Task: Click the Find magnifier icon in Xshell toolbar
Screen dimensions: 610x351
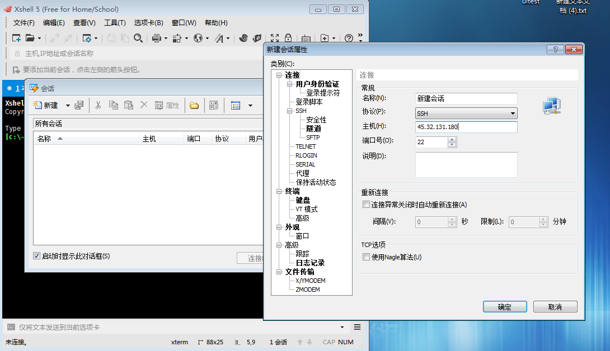Action: pos(138,38)
